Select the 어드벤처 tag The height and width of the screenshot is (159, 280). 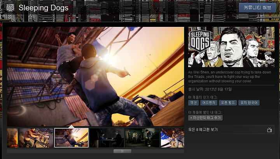pos(208,102)
